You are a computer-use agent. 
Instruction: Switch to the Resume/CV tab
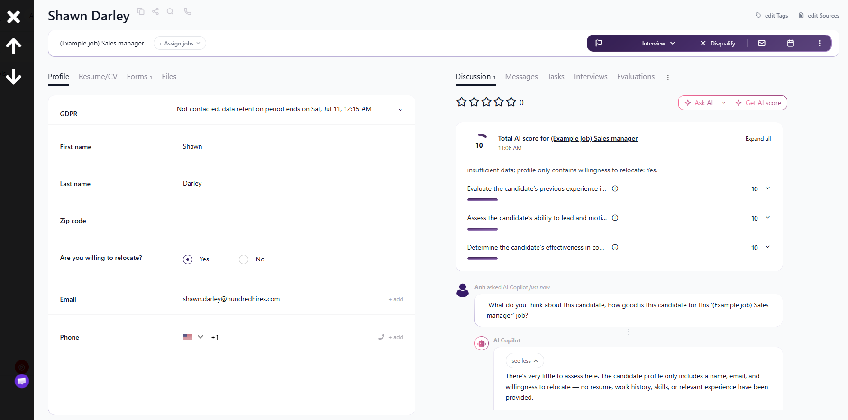[x=98, y=77]
